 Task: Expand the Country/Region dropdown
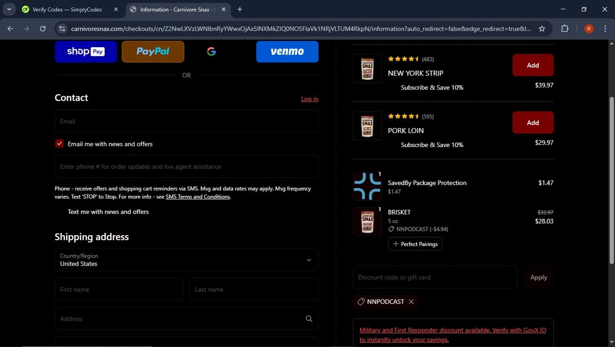pyautogui.click(x=187, y=260)
